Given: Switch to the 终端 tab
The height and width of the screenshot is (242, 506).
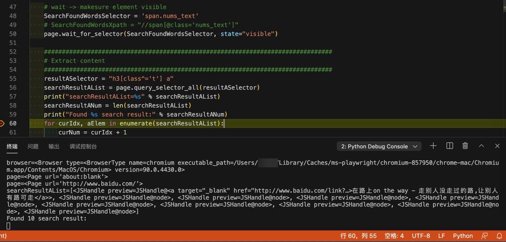Looking at the screenshot, I should (x=12, y=147).
